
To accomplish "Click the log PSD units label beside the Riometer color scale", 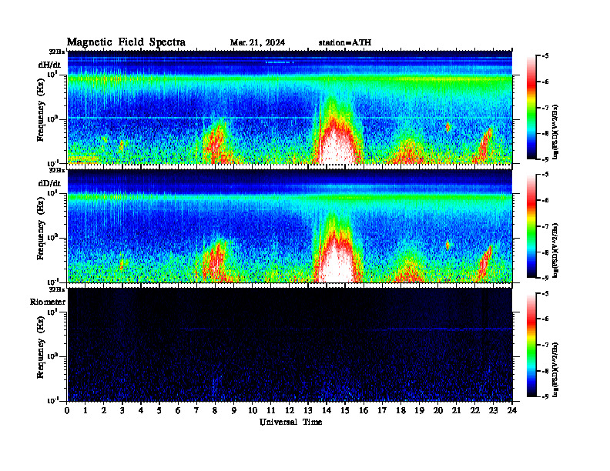I will (x=555, y=369).
